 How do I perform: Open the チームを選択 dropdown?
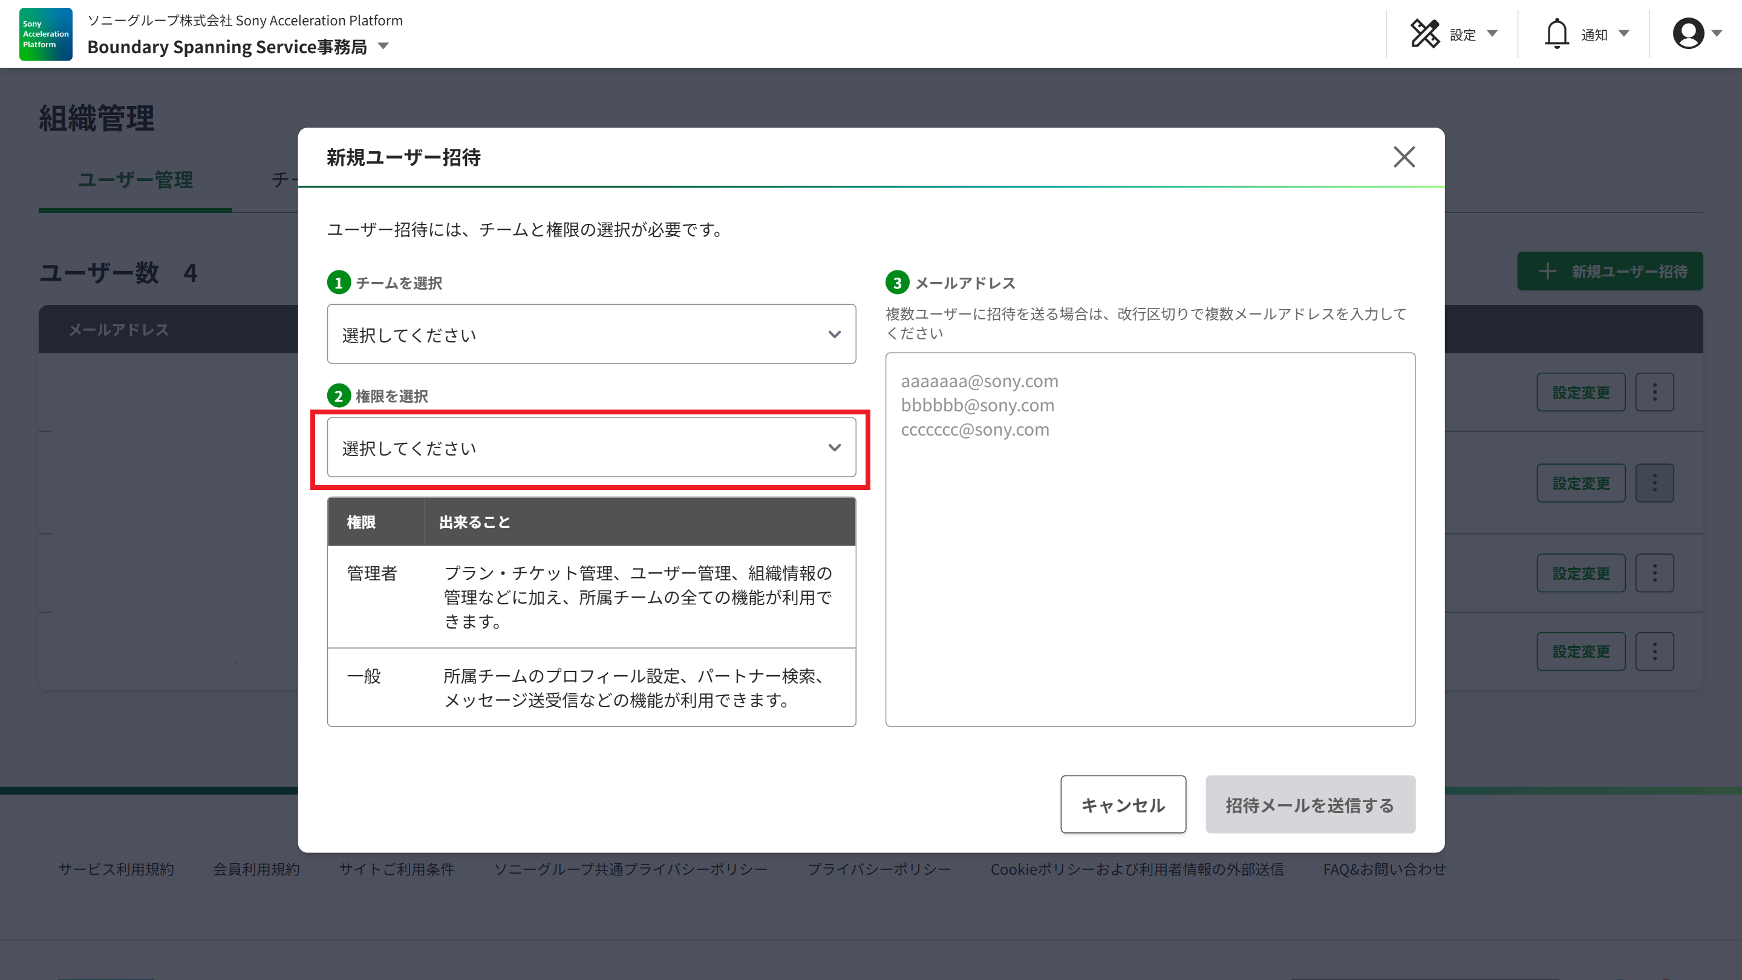(x=591, y=334)
